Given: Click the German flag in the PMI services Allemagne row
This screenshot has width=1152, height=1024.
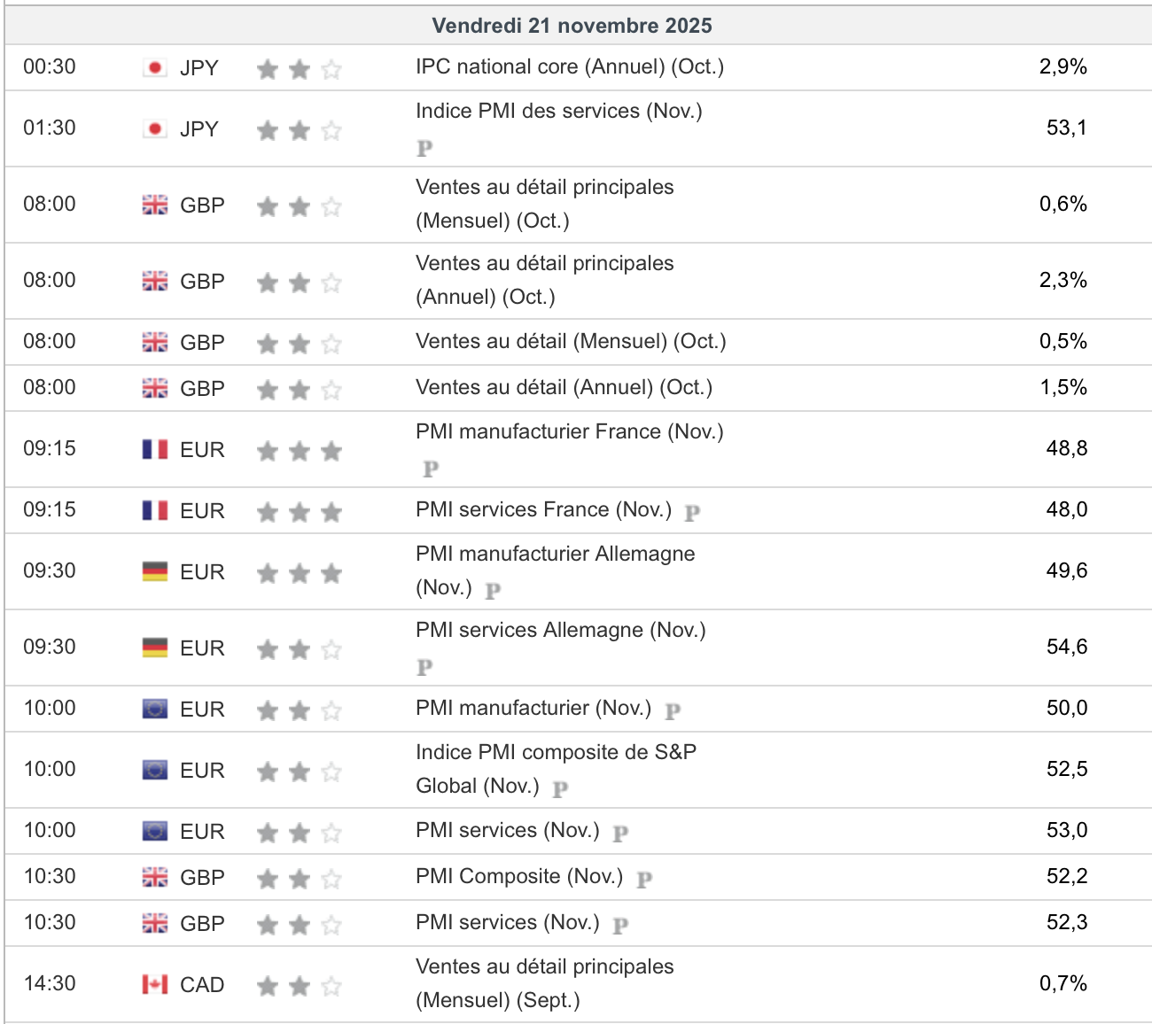Looking at the screenshot, I should (x=155, y=648).
